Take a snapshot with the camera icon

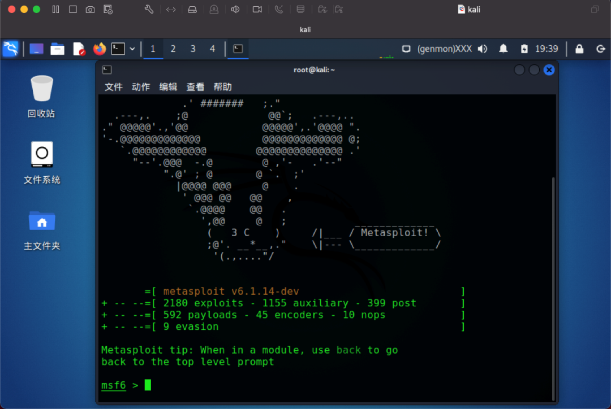[90, 10]
